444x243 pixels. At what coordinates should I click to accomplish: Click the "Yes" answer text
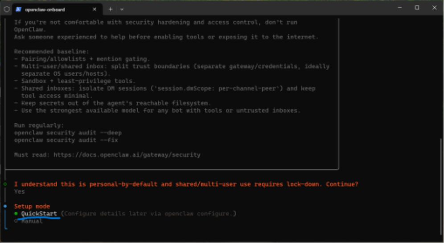pos(20,191)
